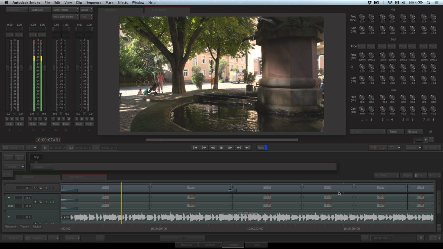Open the Desk Inputs dropdown
This screenshot has height=249, width=443.
click(x=65, y=10)
